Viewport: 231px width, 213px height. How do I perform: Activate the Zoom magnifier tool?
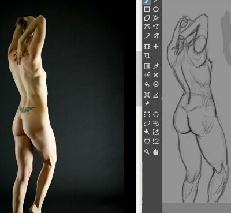point(147,152)
